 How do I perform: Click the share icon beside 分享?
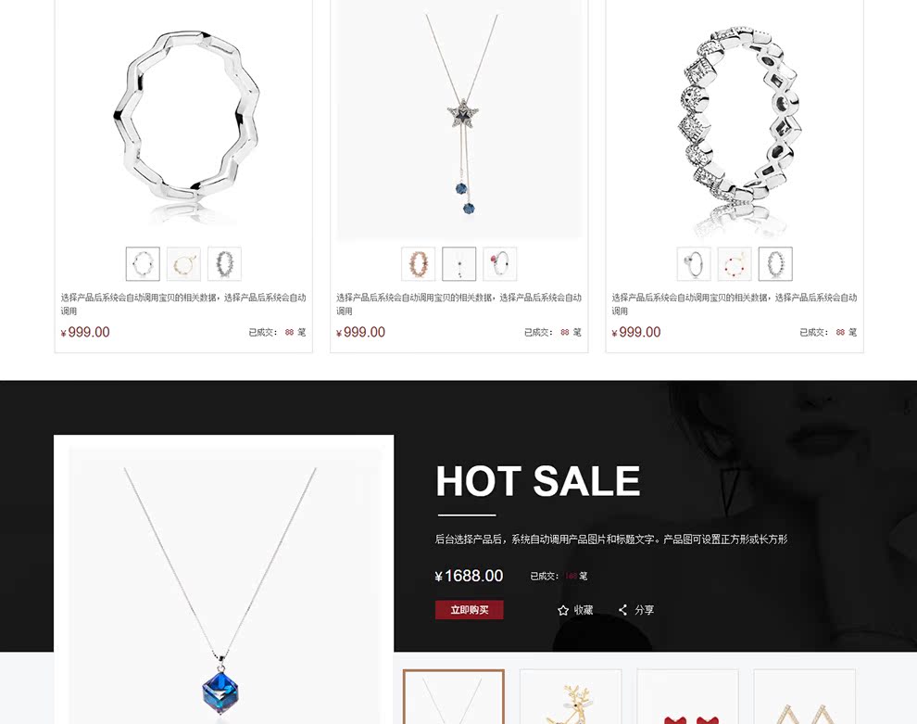(x=622, y=610)
